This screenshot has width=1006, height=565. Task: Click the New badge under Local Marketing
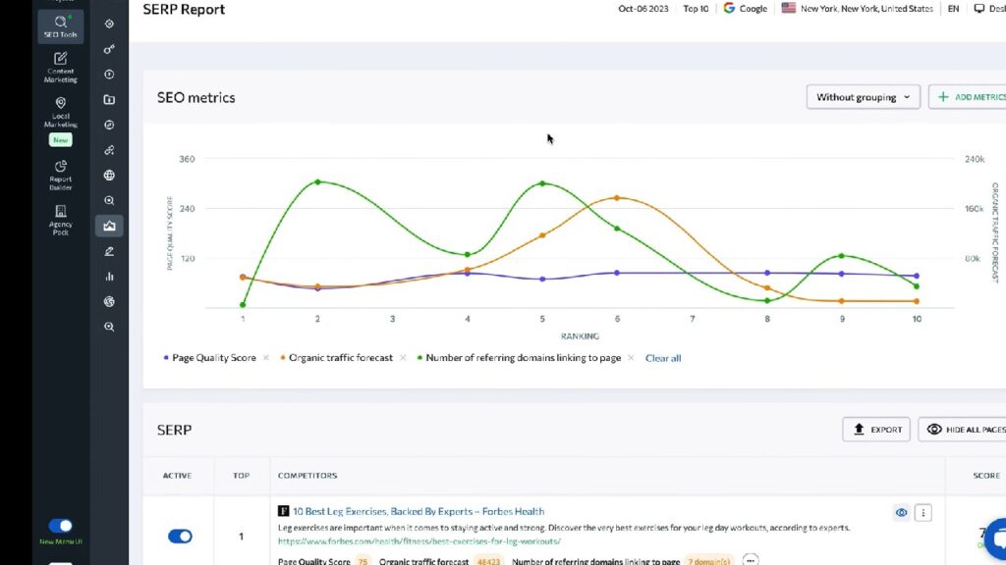tap(60, 139)
